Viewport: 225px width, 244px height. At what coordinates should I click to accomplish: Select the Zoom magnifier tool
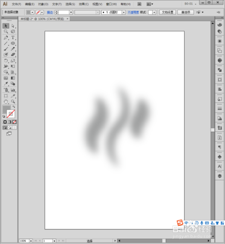(13, 102)
